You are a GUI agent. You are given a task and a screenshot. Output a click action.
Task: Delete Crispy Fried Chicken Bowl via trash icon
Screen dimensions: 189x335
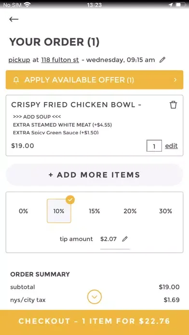click(x=173, y=105)
